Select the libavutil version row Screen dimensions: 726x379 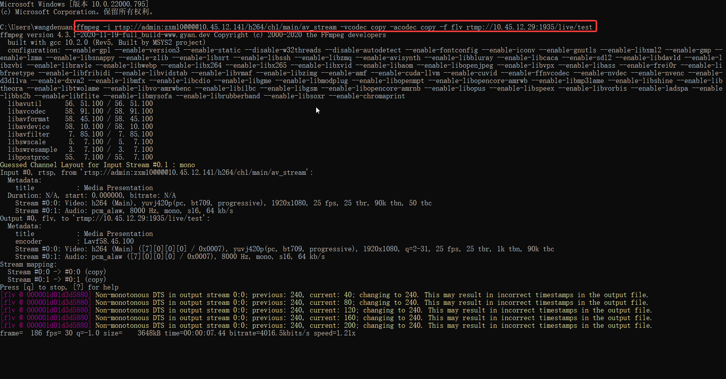click(80, 104)
